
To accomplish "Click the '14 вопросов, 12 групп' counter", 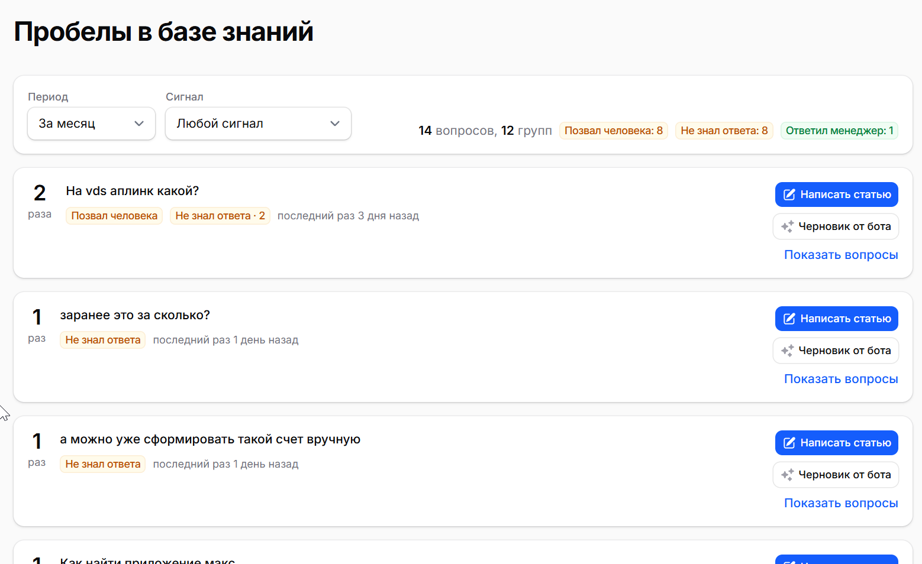I will click(x=485, y=131).
